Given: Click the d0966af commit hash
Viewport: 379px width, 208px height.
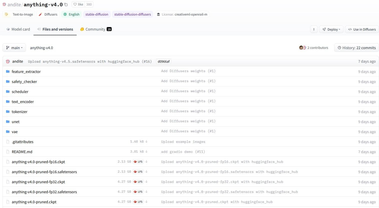Looking at the screenshot, I should (x=164, y=61).
